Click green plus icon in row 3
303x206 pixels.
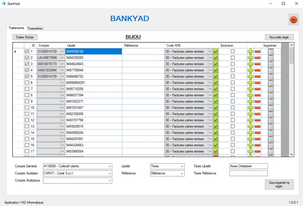click(250, 64)
